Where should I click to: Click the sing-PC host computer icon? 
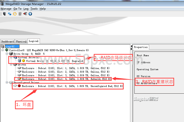coord(2,46)
